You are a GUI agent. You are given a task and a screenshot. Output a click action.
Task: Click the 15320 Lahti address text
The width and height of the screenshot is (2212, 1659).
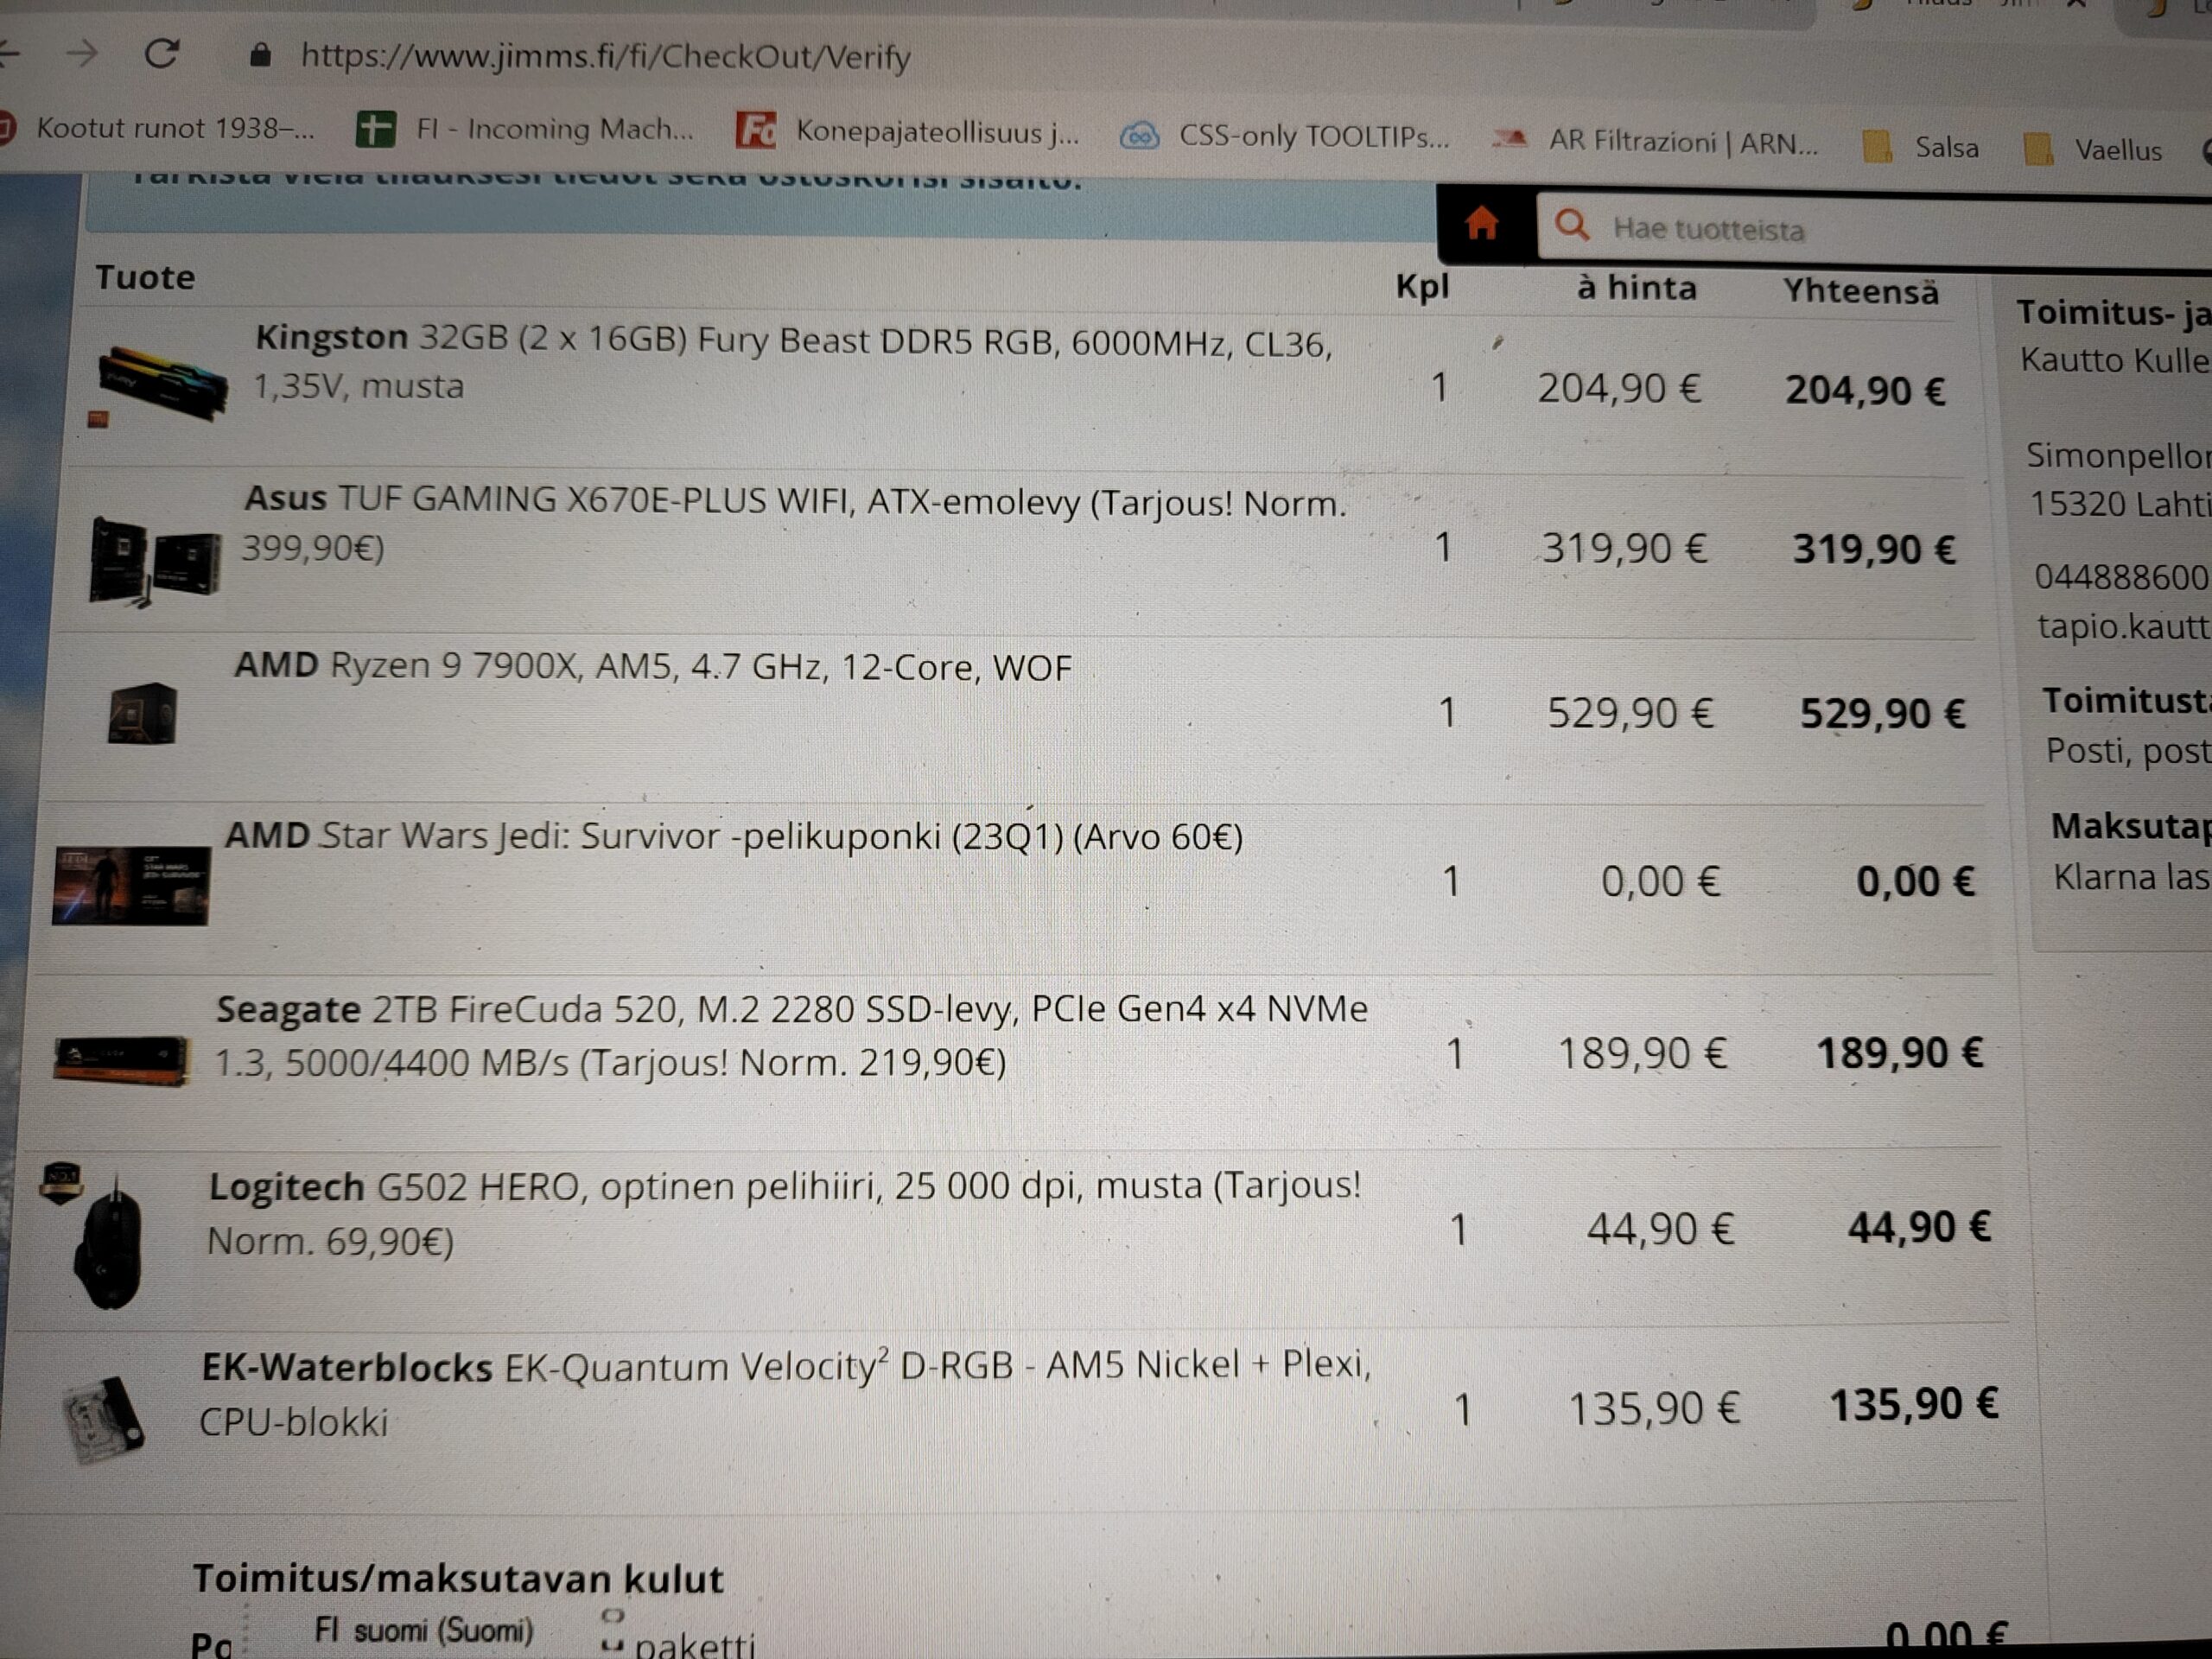coord(2120,503)
